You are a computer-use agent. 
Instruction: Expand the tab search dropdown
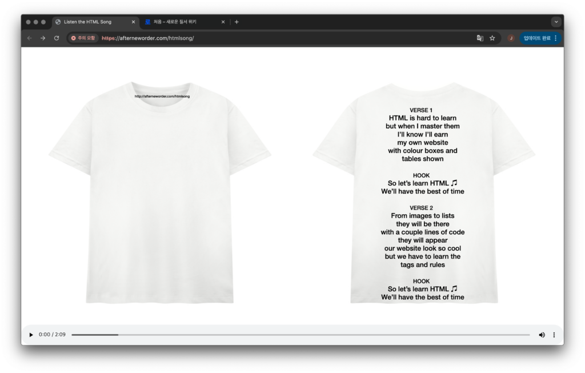556,22
